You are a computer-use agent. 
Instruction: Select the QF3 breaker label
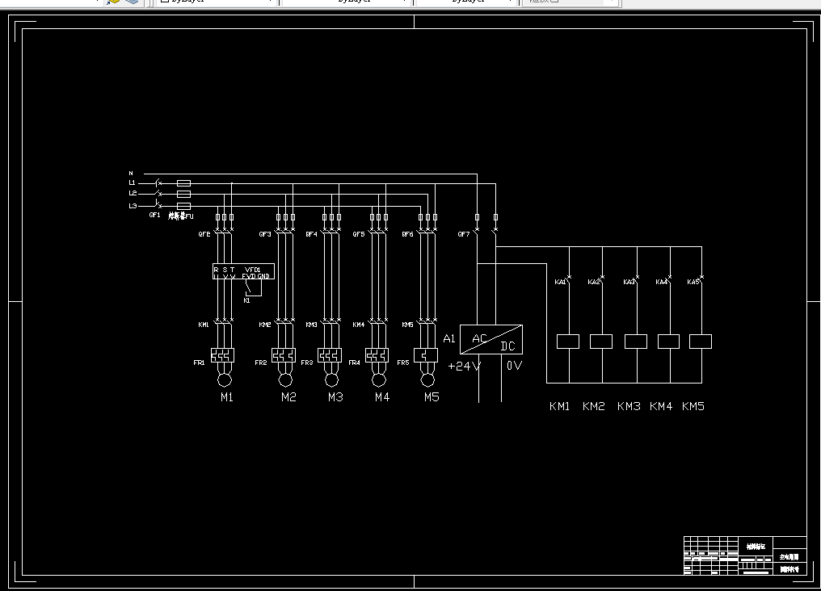coord(265,234)
